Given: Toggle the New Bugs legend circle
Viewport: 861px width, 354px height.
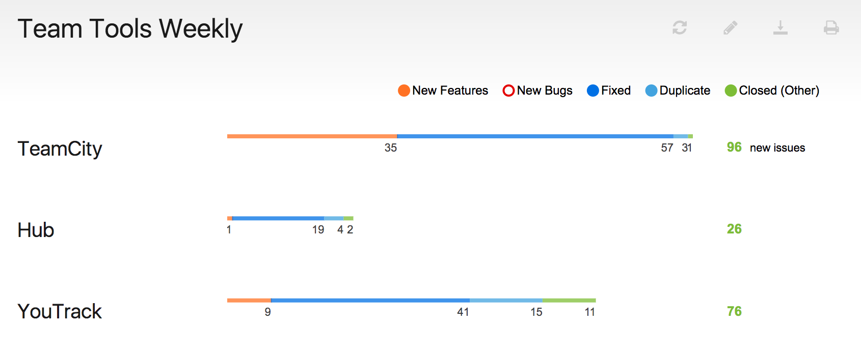Looking at the screenshot, I should pyautogui.click(x=508, y=91).
